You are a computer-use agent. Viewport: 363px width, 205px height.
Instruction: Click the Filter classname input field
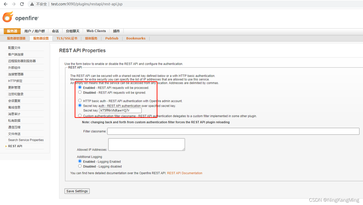pos(233,131)
